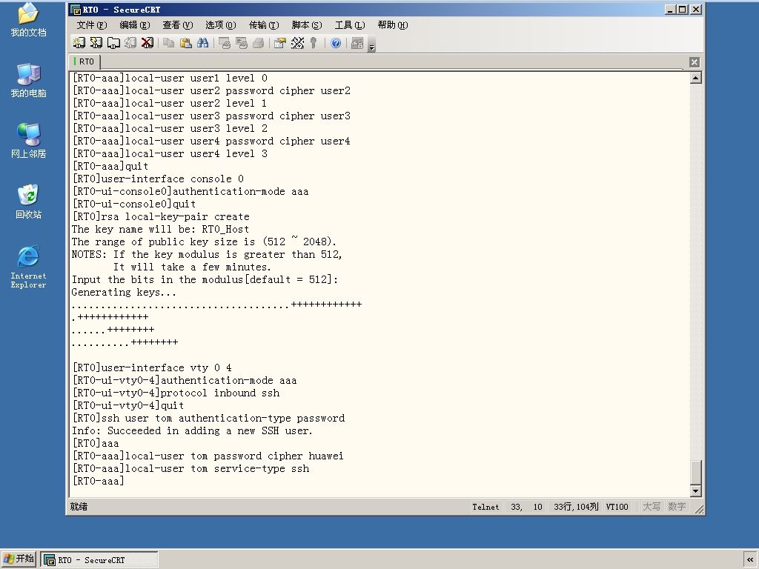Click the Paste clipboard icon
Image resolution: width=759 pixels, height=569 pixels.
(x=185, y=43)
